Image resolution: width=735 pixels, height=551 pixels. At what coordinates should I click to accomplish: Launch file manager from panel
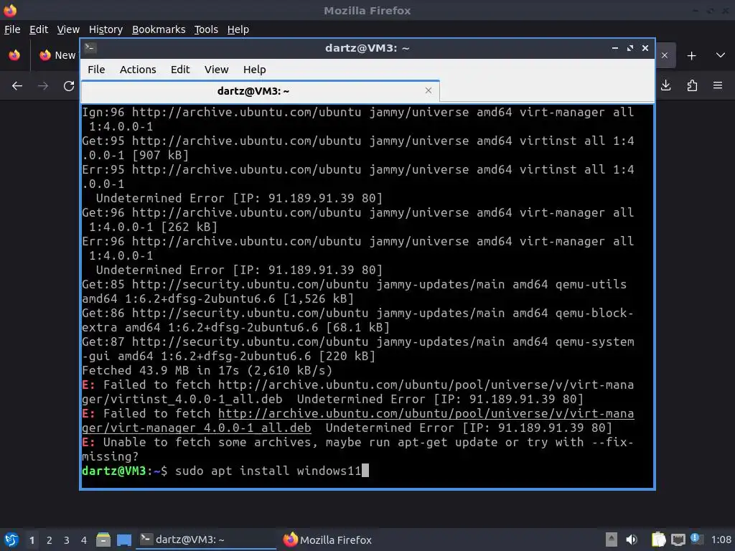pos(103,540)
